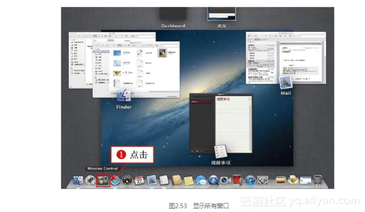Open FaceTime camera icon in Dock

[x=225, y=180]
